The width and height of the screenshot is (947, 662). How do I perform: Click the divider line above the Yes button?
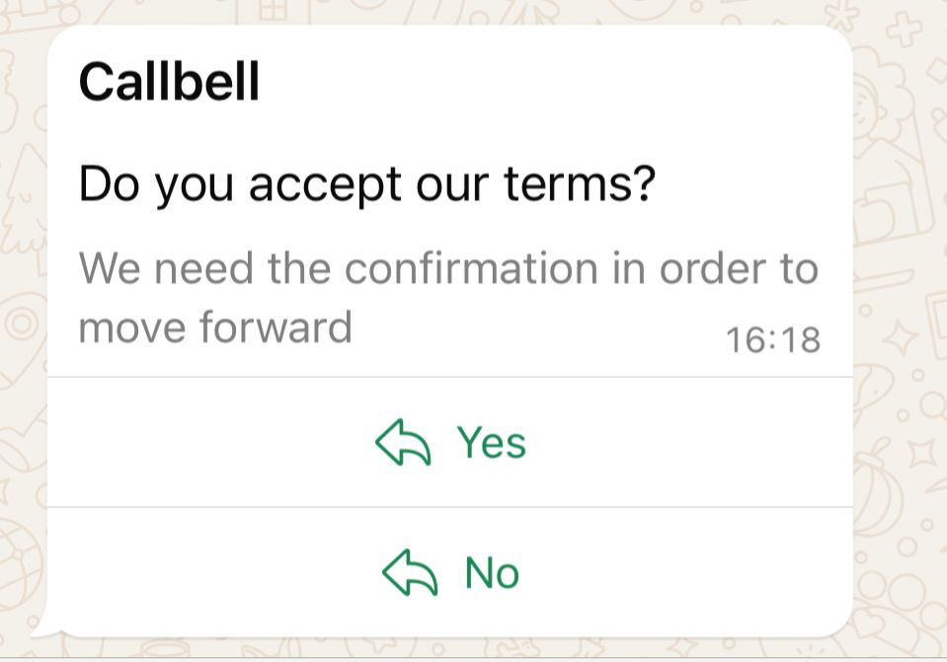(450, 377)
